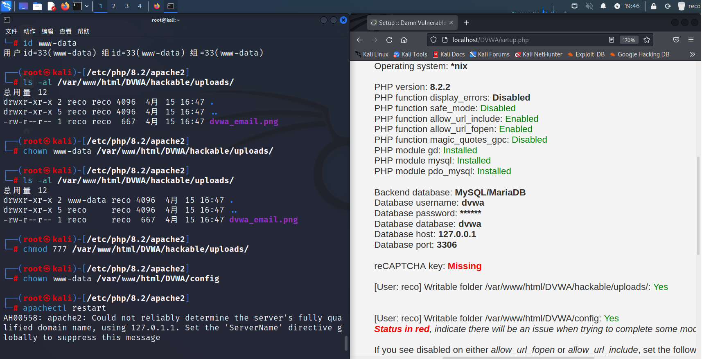
Task: Click the 19:46 panel clock
Action: (x=632, y=6)
